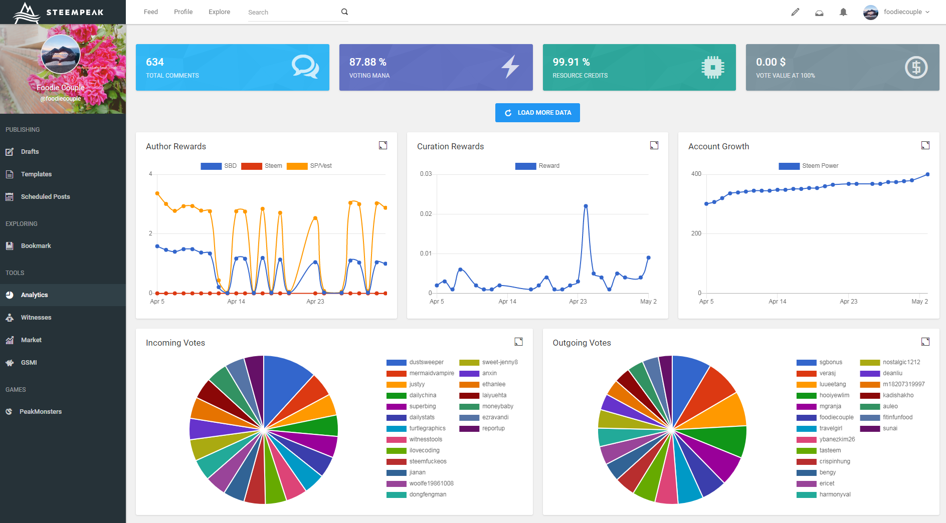This screenshot has width=946, height=523.
Task: Click dustsweeper color swatch in Incoming Votes
Action: tap(396, 363)
